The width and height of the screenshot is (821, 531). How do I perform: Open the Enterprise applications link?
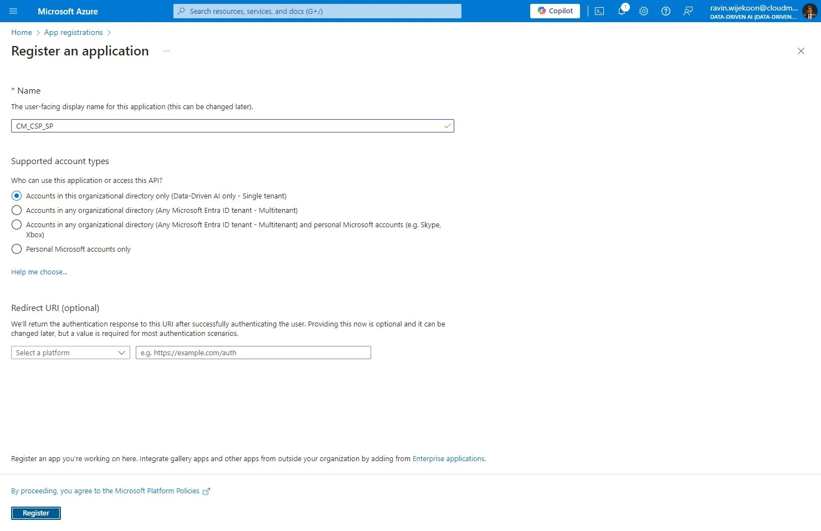click(x=448, y=458)
